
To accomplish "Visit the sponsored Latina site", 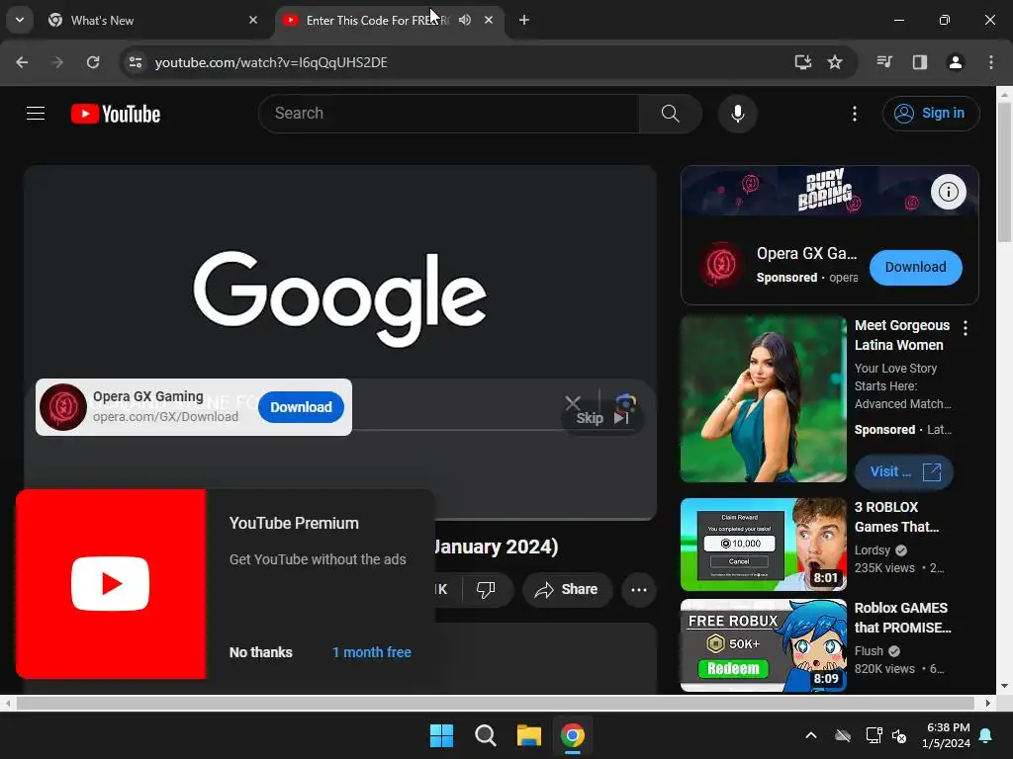I will [904, 471].
